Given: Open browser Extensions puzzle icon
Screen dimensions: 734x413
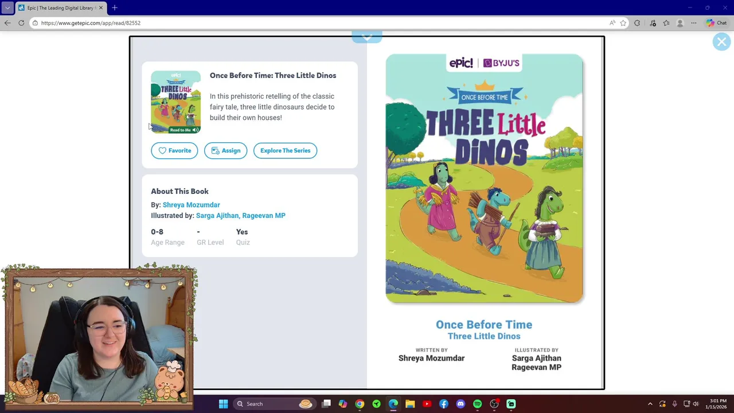Looking at the screenshot, I should (637, 23).
